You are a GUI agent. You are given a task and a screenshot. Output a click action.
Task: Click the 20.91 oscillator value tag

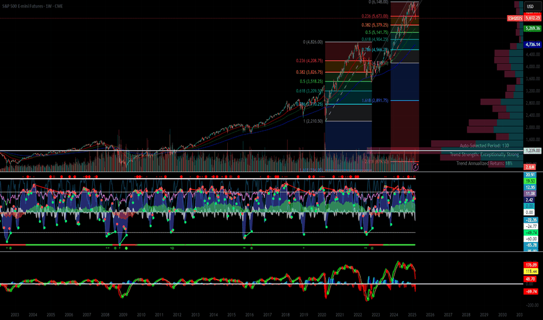(x=530, y=175)
